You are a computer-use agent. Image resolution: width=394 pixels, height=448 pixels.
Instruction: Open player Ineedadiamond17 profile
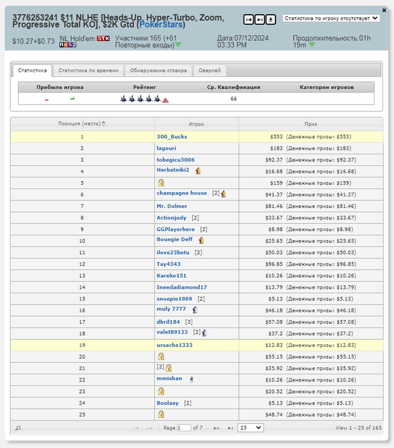click(x=181, y=287)
